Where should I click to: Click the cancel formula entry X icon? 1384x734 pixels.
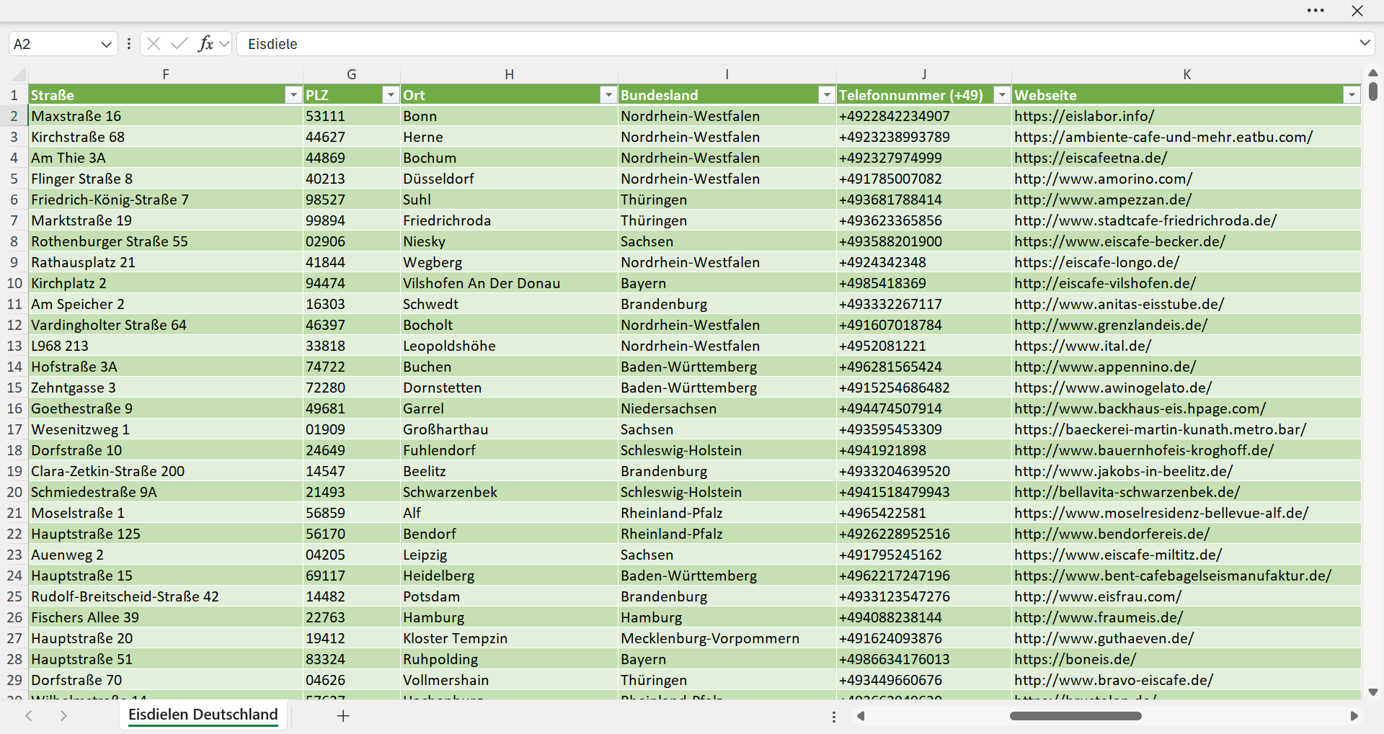tap(154, 44)
